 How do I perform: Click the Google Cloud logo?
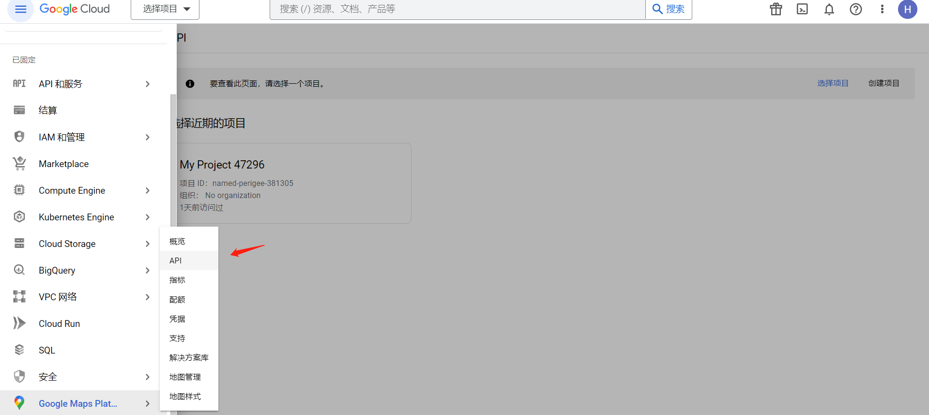(x=75, y=9)
